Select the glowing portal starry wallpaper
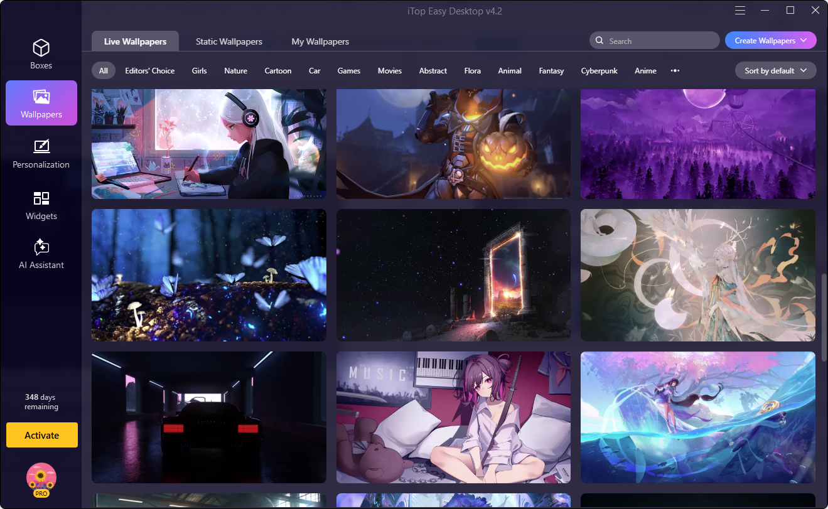 coord(453,275)
